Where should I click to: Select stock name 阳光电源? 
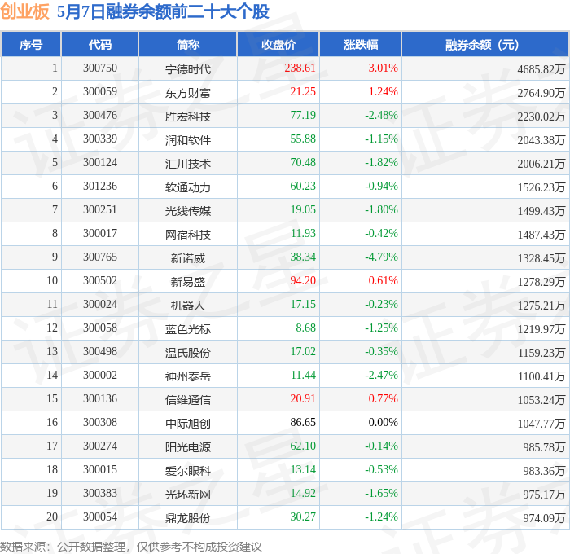188,447
